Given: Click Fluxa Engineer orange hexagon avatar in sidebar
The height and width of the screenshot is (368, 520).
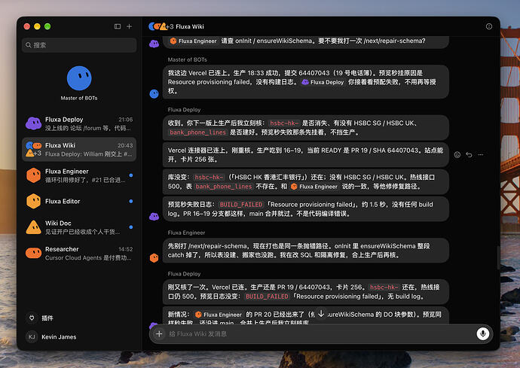Looking at the screenshot, I should point(33,175).
